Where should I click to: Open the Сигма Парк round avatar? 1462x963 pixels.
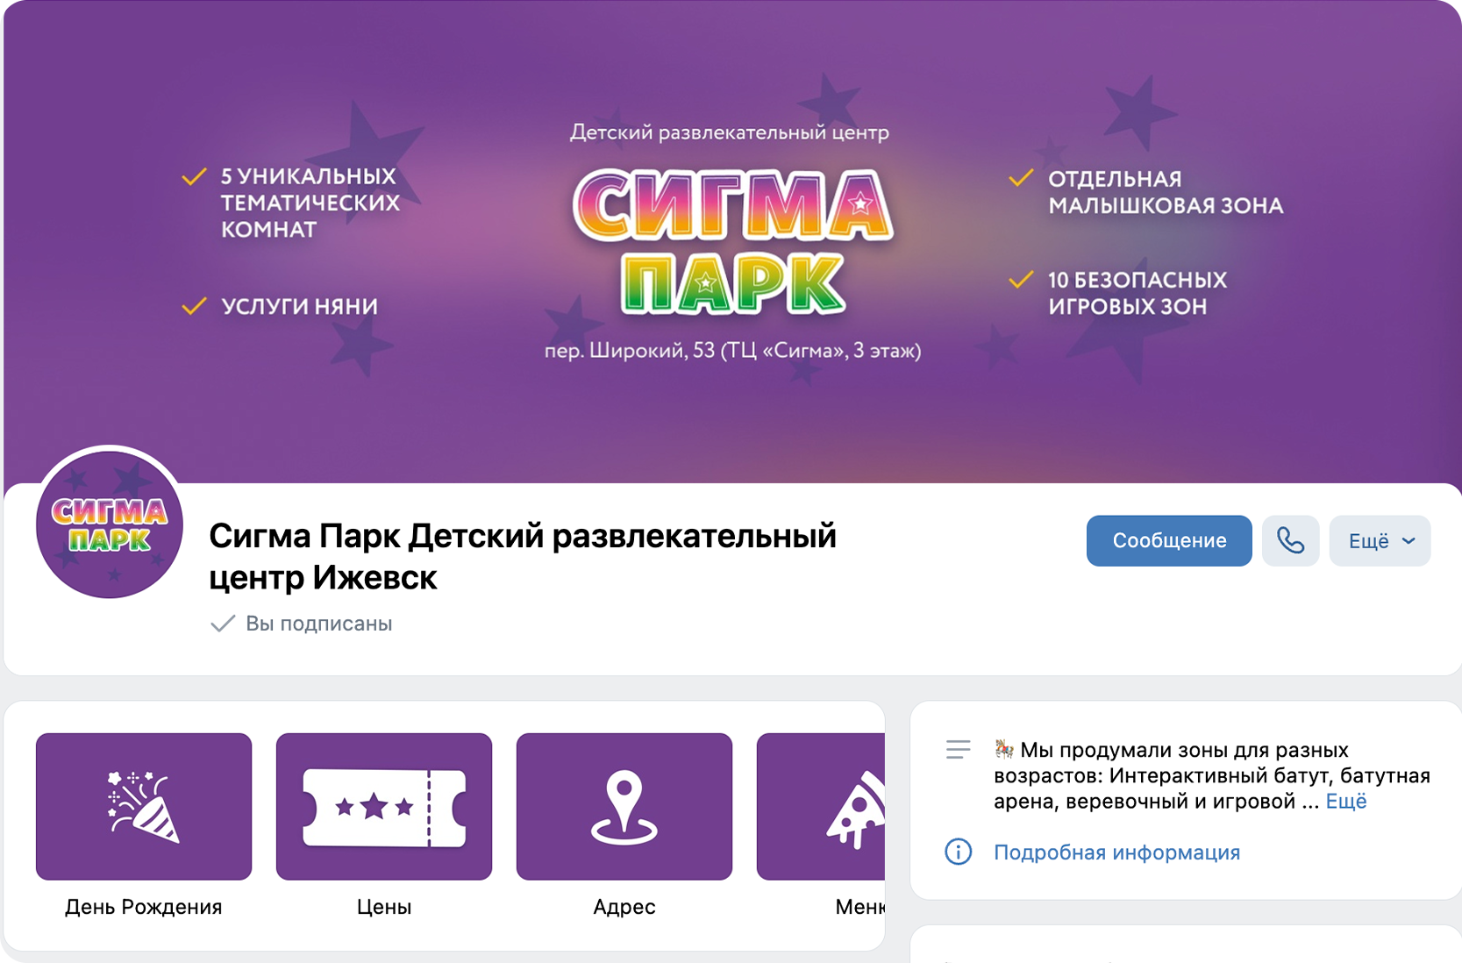110,524
